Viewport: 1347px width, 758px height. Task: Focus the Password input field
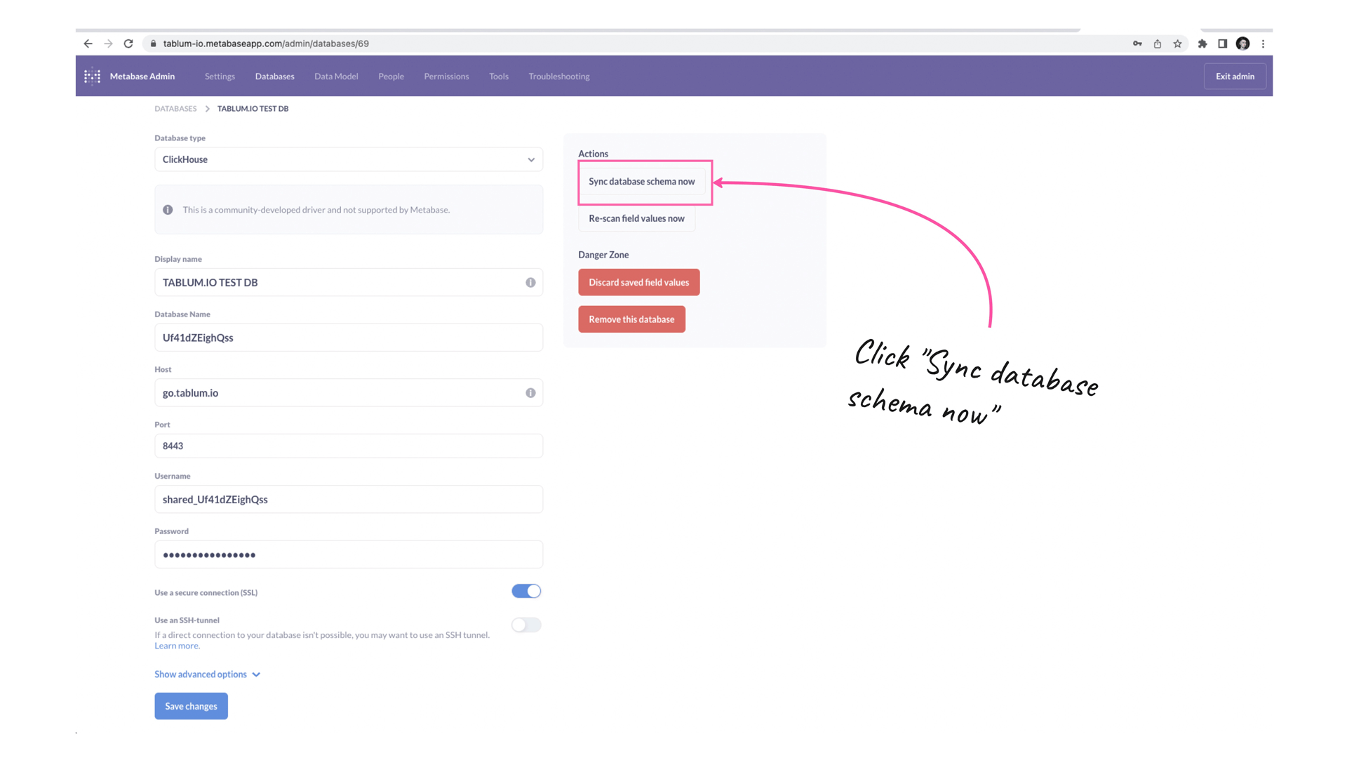349,554
